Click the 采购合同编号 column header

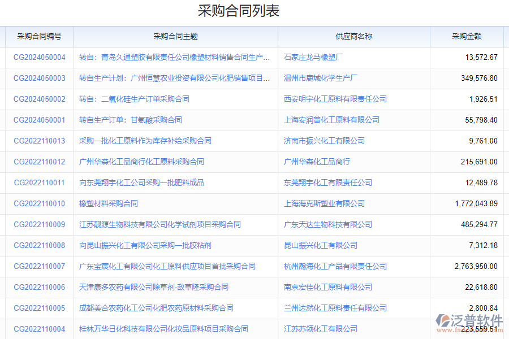[38, 36]
